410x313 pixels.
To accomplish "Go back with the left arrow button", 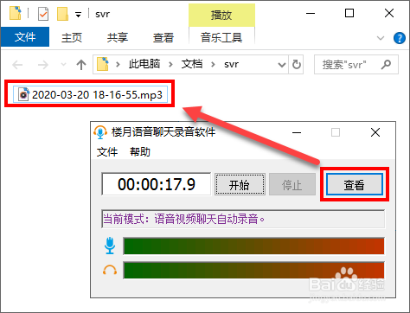I will point(17,65).
